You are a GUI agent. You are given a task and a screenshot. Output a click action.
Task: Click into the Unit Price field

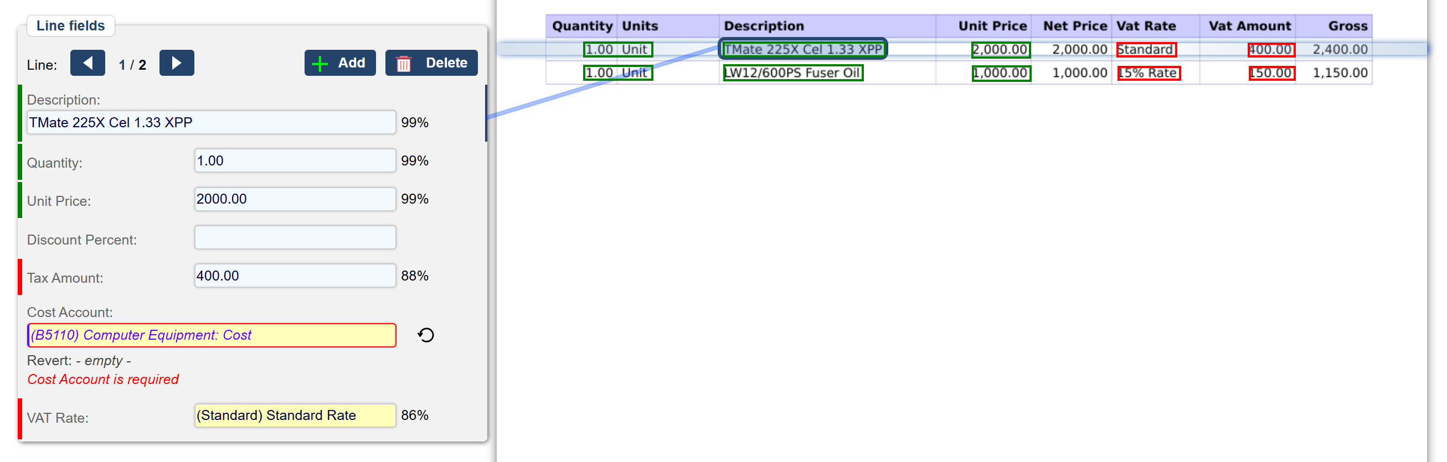[295, 199]
